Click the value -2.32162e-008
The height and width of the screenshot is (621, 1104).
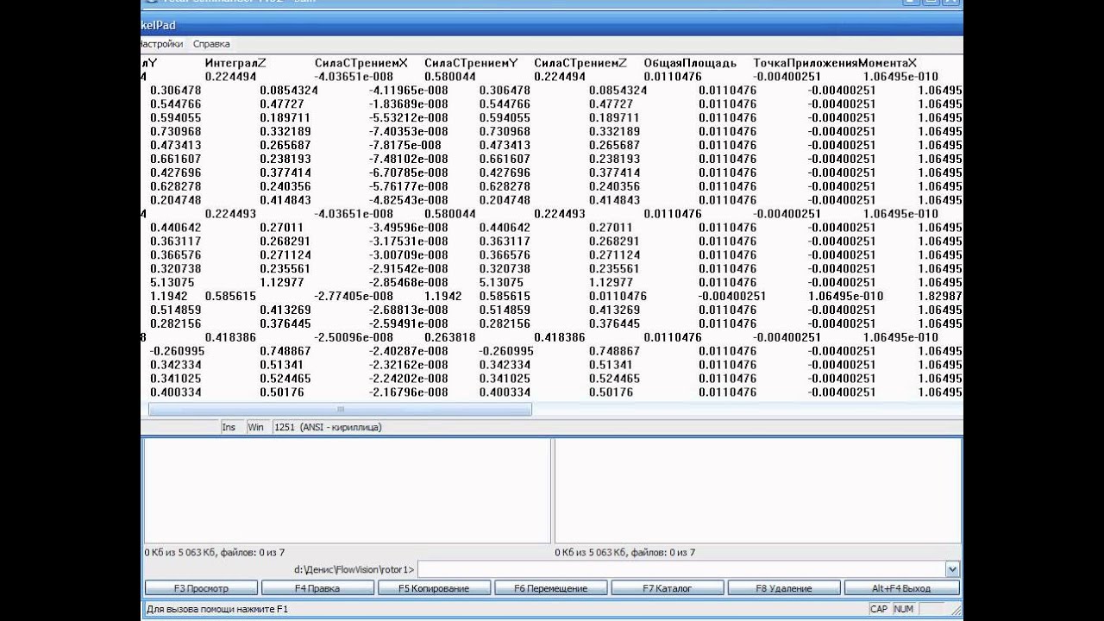(x=409, y=366)
